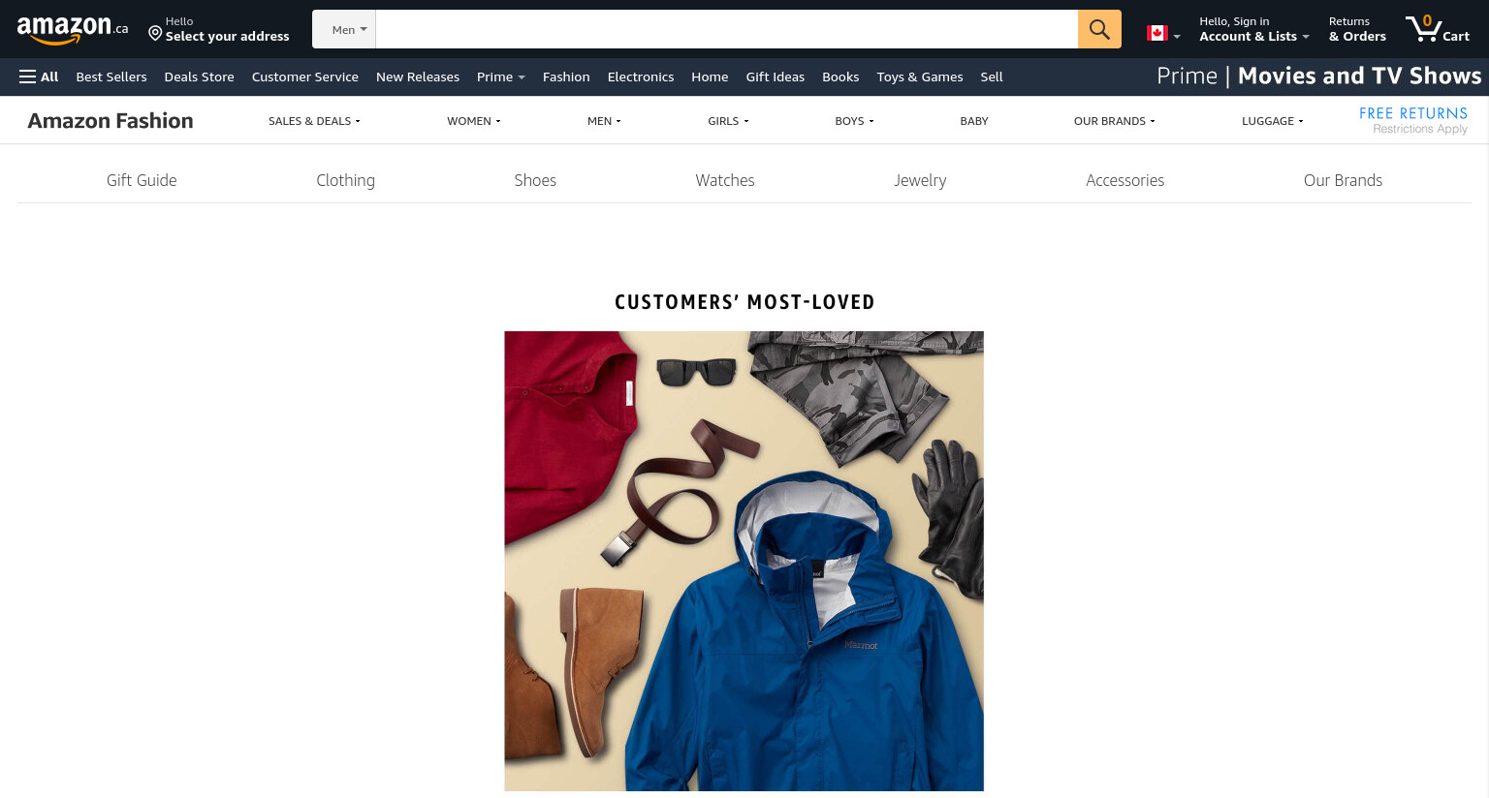1489x798 pixels.
Task: Open the LUGGAGE fashion menu
Action: 1272,121
